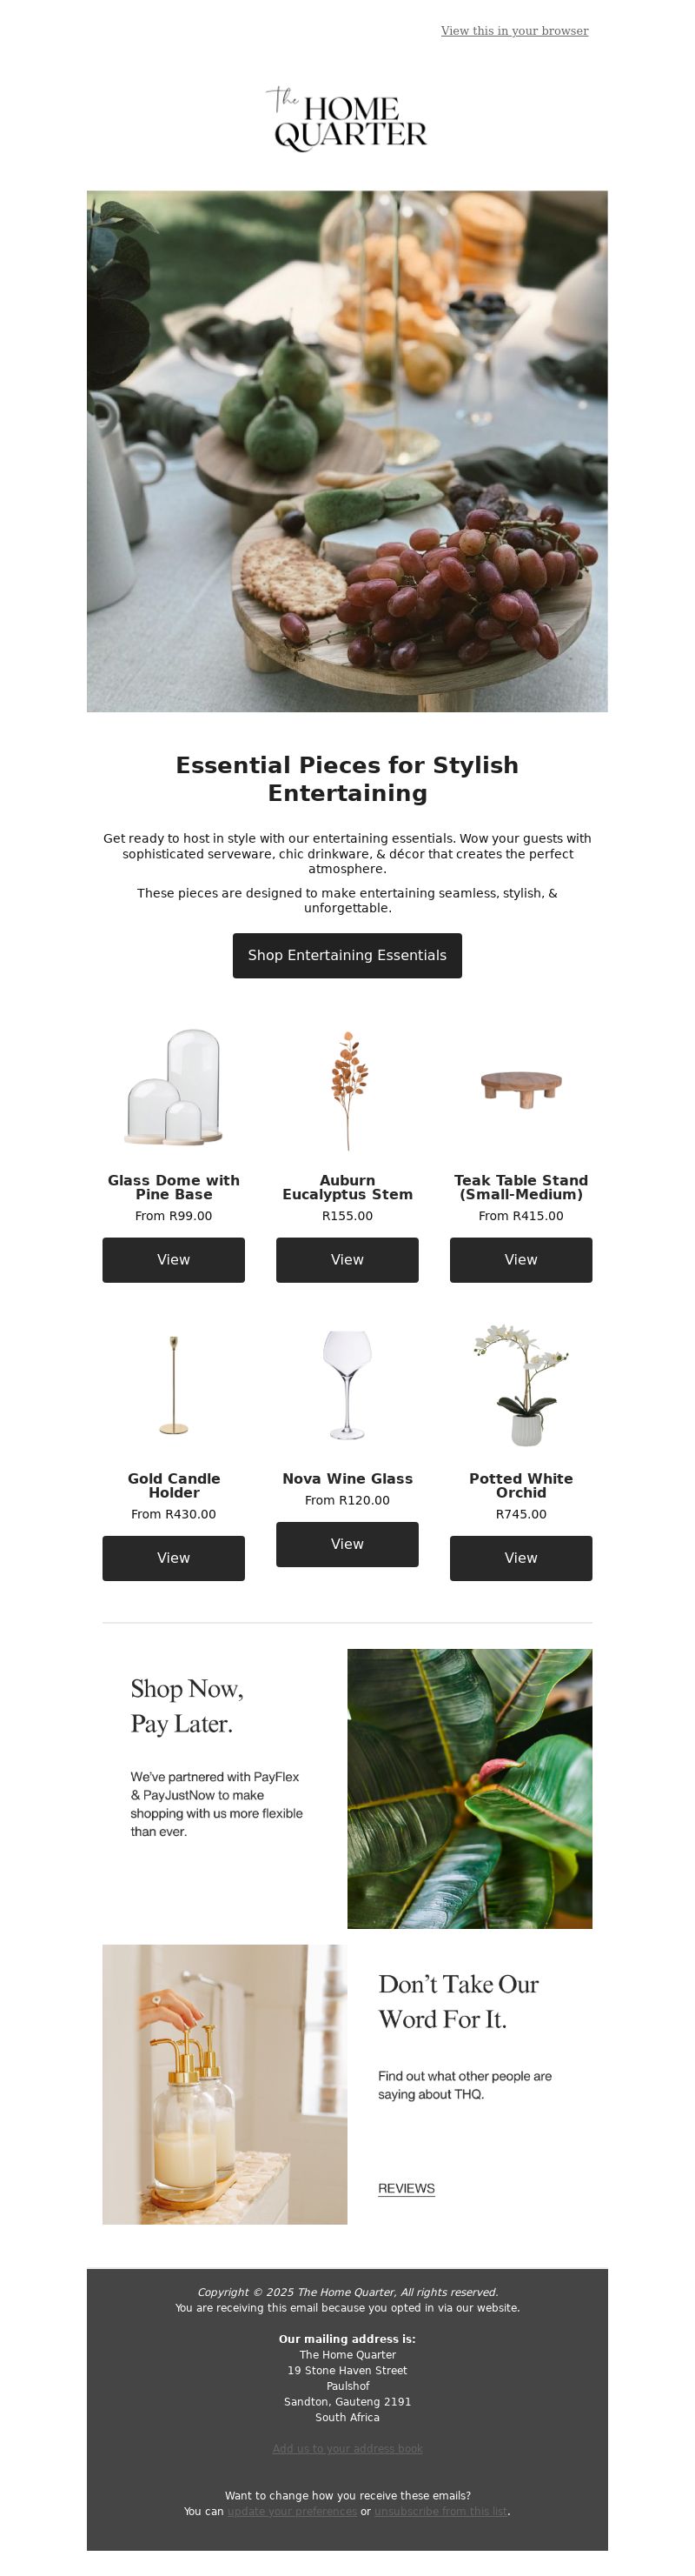Click the grapes and cheese board hero image
695x2576 pixels.
[x=347, y=451]
